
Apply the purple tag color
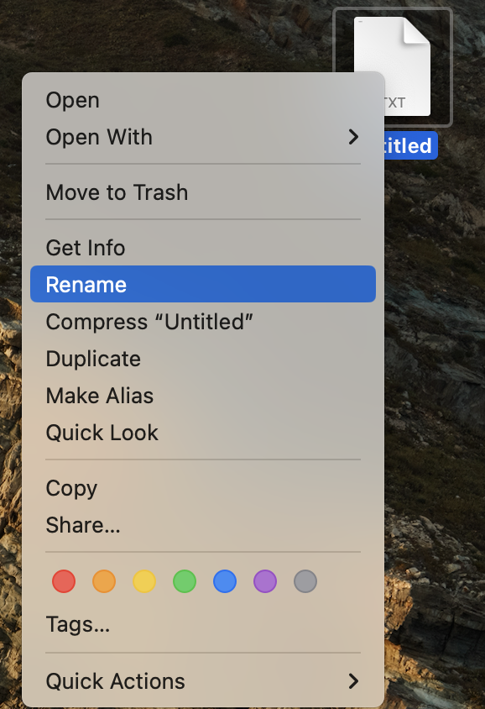click(x=265, y=581)
